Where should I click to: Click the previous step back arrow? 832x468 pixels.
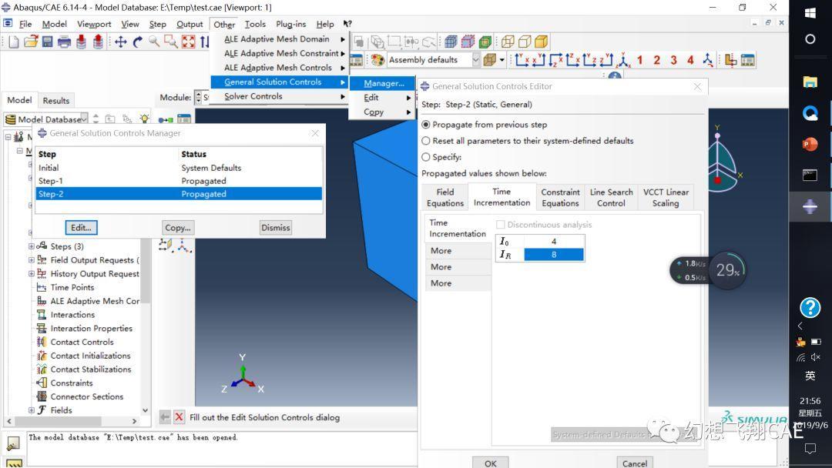tap(165, 417)
